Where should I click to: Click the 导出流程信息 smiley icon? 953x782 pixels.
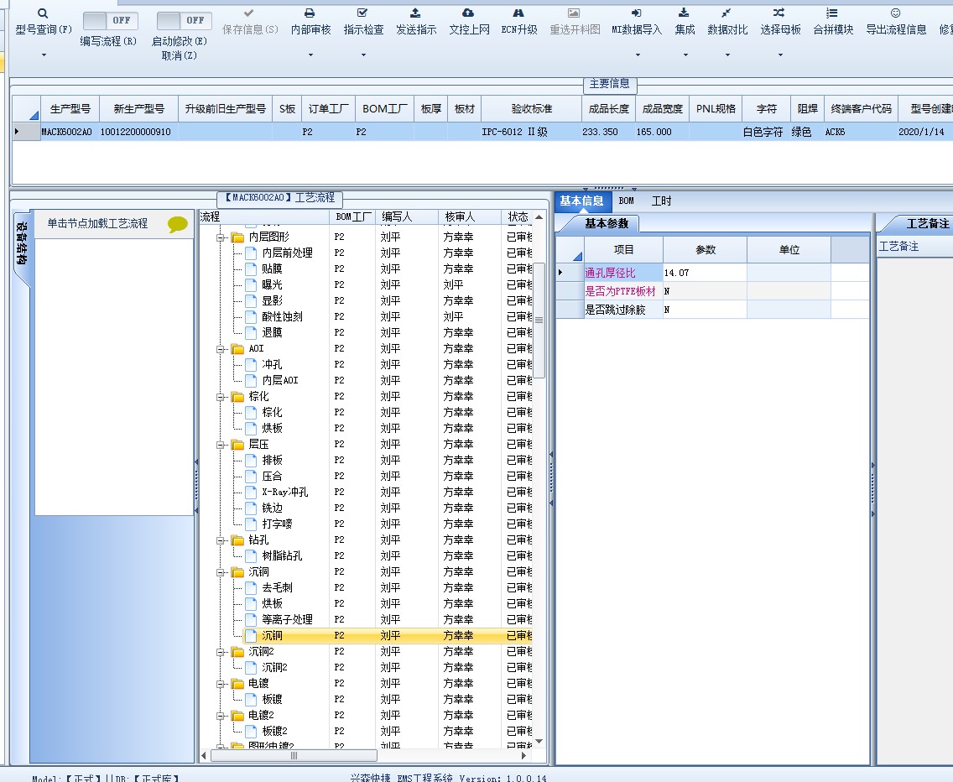(x=895, y=13)
